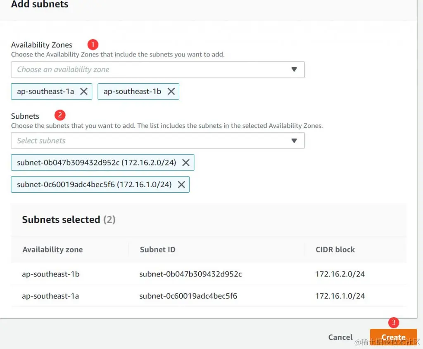The height and width of the screenshot is (349, 423).
Task: Remove subnet-0b047b309432d952c from selection
Action: [x=187, y=162]
